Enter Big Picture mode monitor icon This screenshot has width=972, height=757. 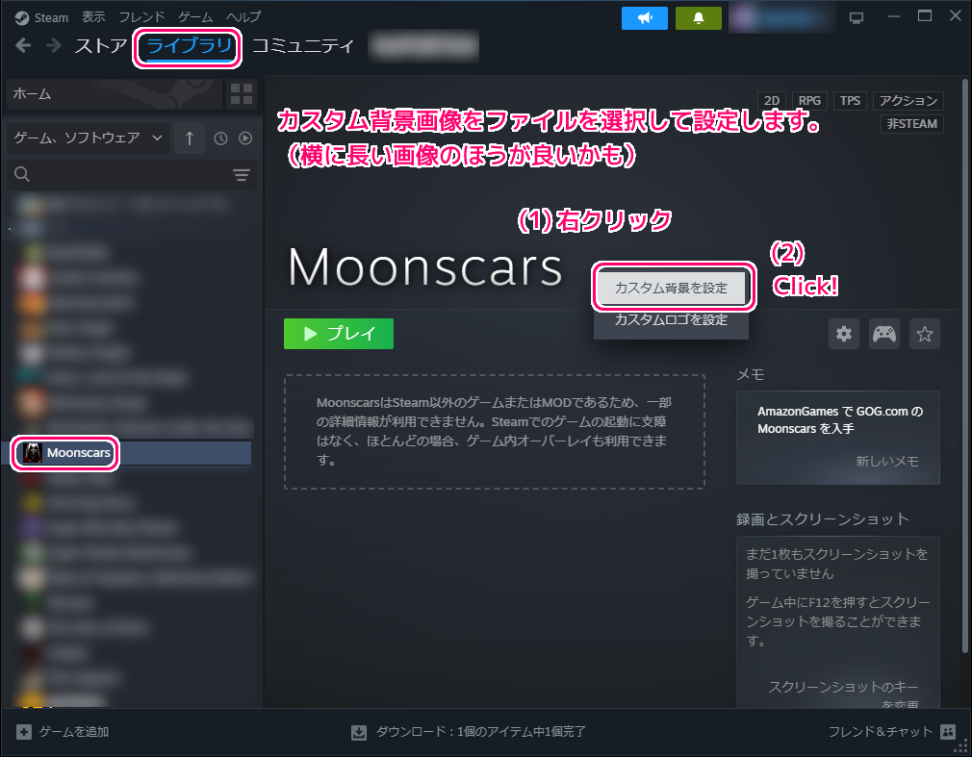point(857,18)
